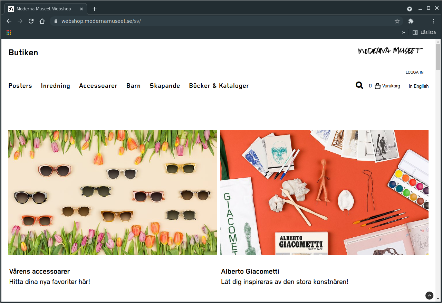The height and width of the screenshot is (303, 442).
Task: Open the extensions puzzle icon
Action: (411, 21)
